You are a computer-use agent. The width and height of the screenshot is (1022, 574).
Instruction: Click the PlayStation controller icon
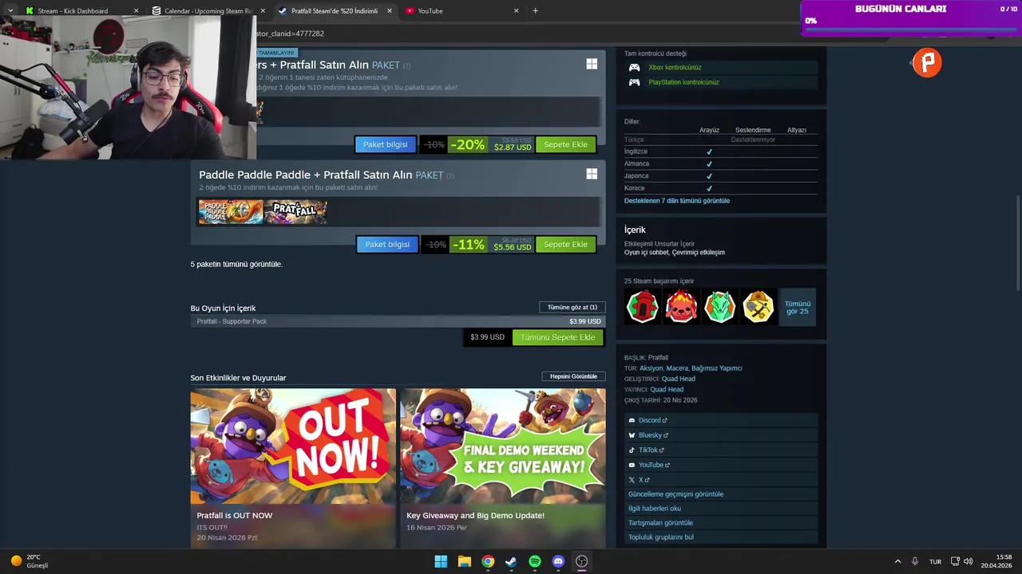(634, 82)
